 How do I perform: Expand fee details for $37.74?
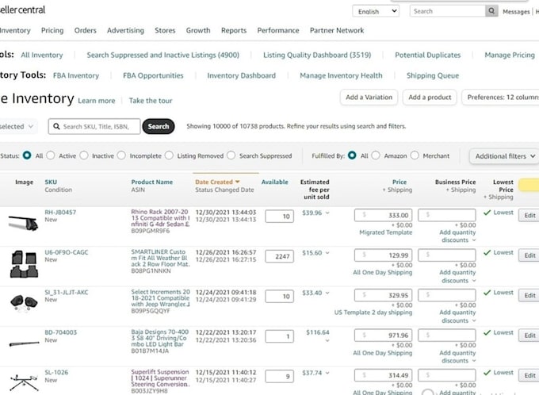tap(327, 373)
